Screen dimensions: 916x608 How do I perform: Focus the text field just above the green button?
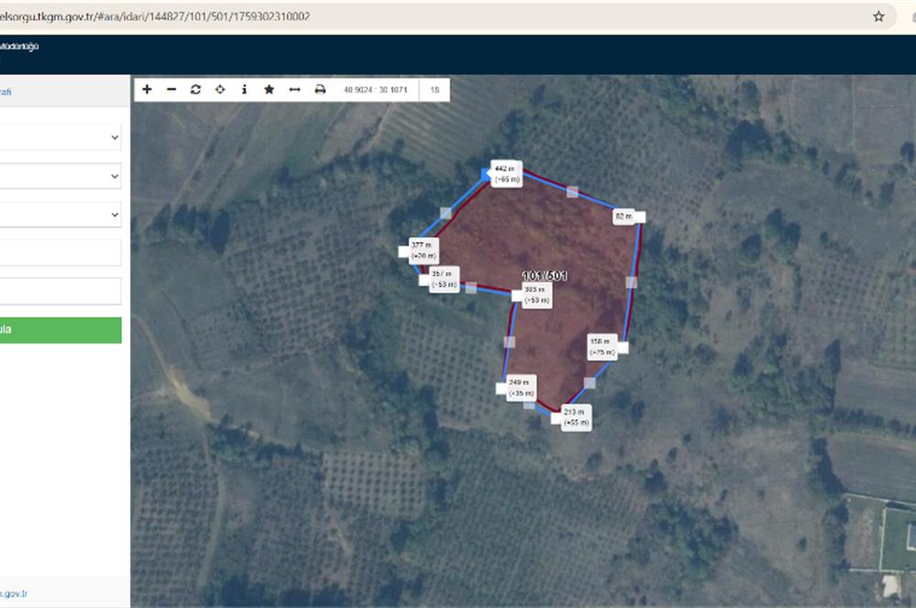click(60, 291)
